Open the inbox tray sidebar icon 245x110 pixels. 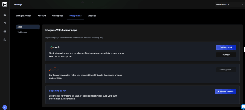tap(5, 31)
